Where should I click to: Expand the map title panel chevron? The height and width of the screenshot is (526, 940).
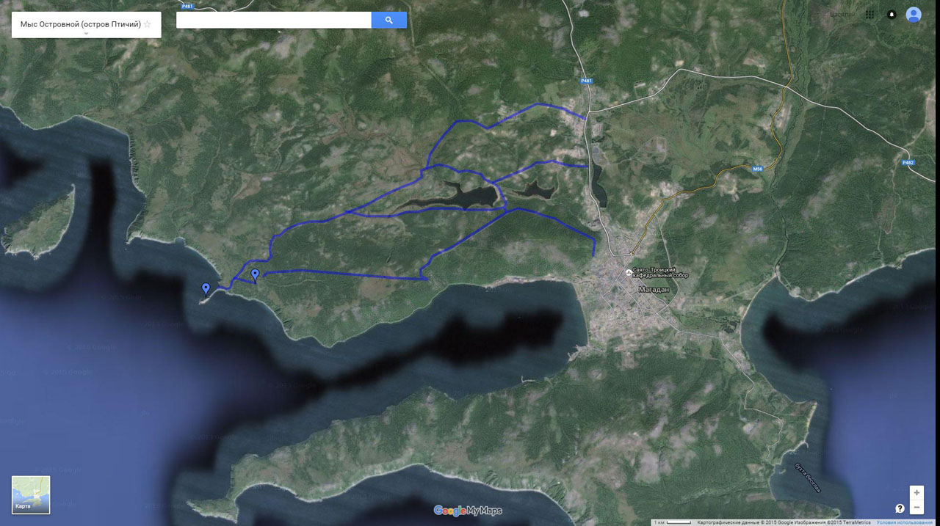coord(86,34)
